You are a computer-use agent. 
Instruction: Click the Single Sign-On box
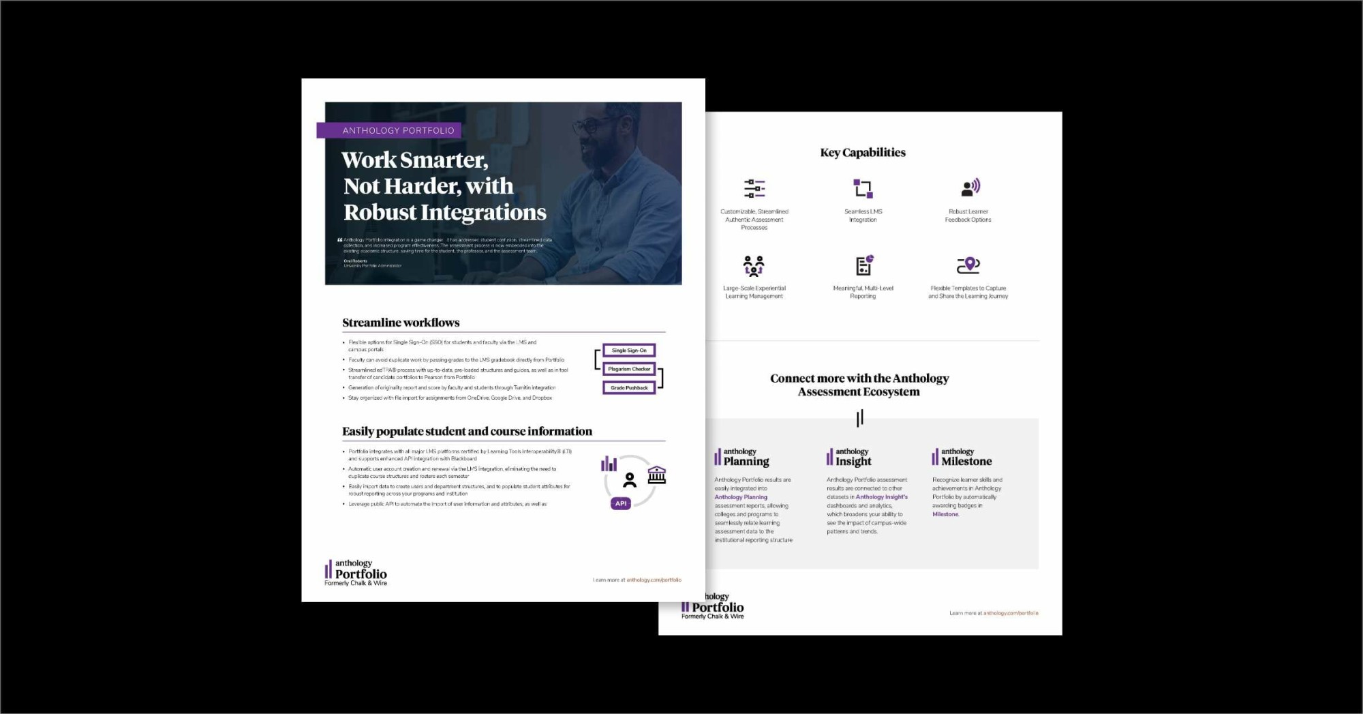pyautogui.click(x=629, y=351)
